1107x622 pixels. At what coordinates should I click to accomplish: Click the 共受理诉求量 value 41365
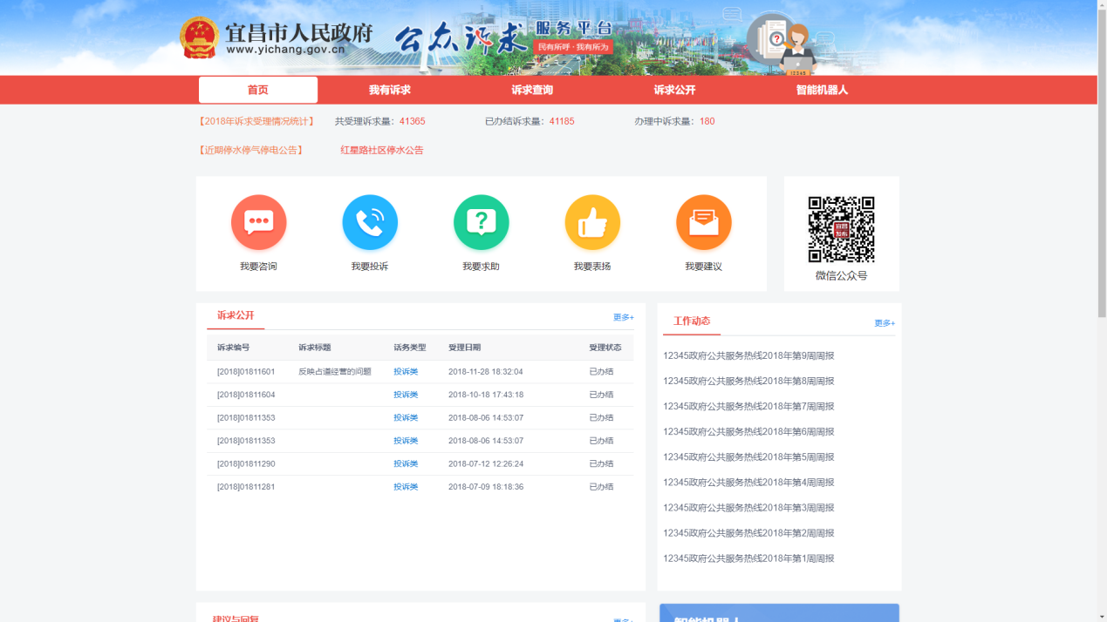(413, 121)
